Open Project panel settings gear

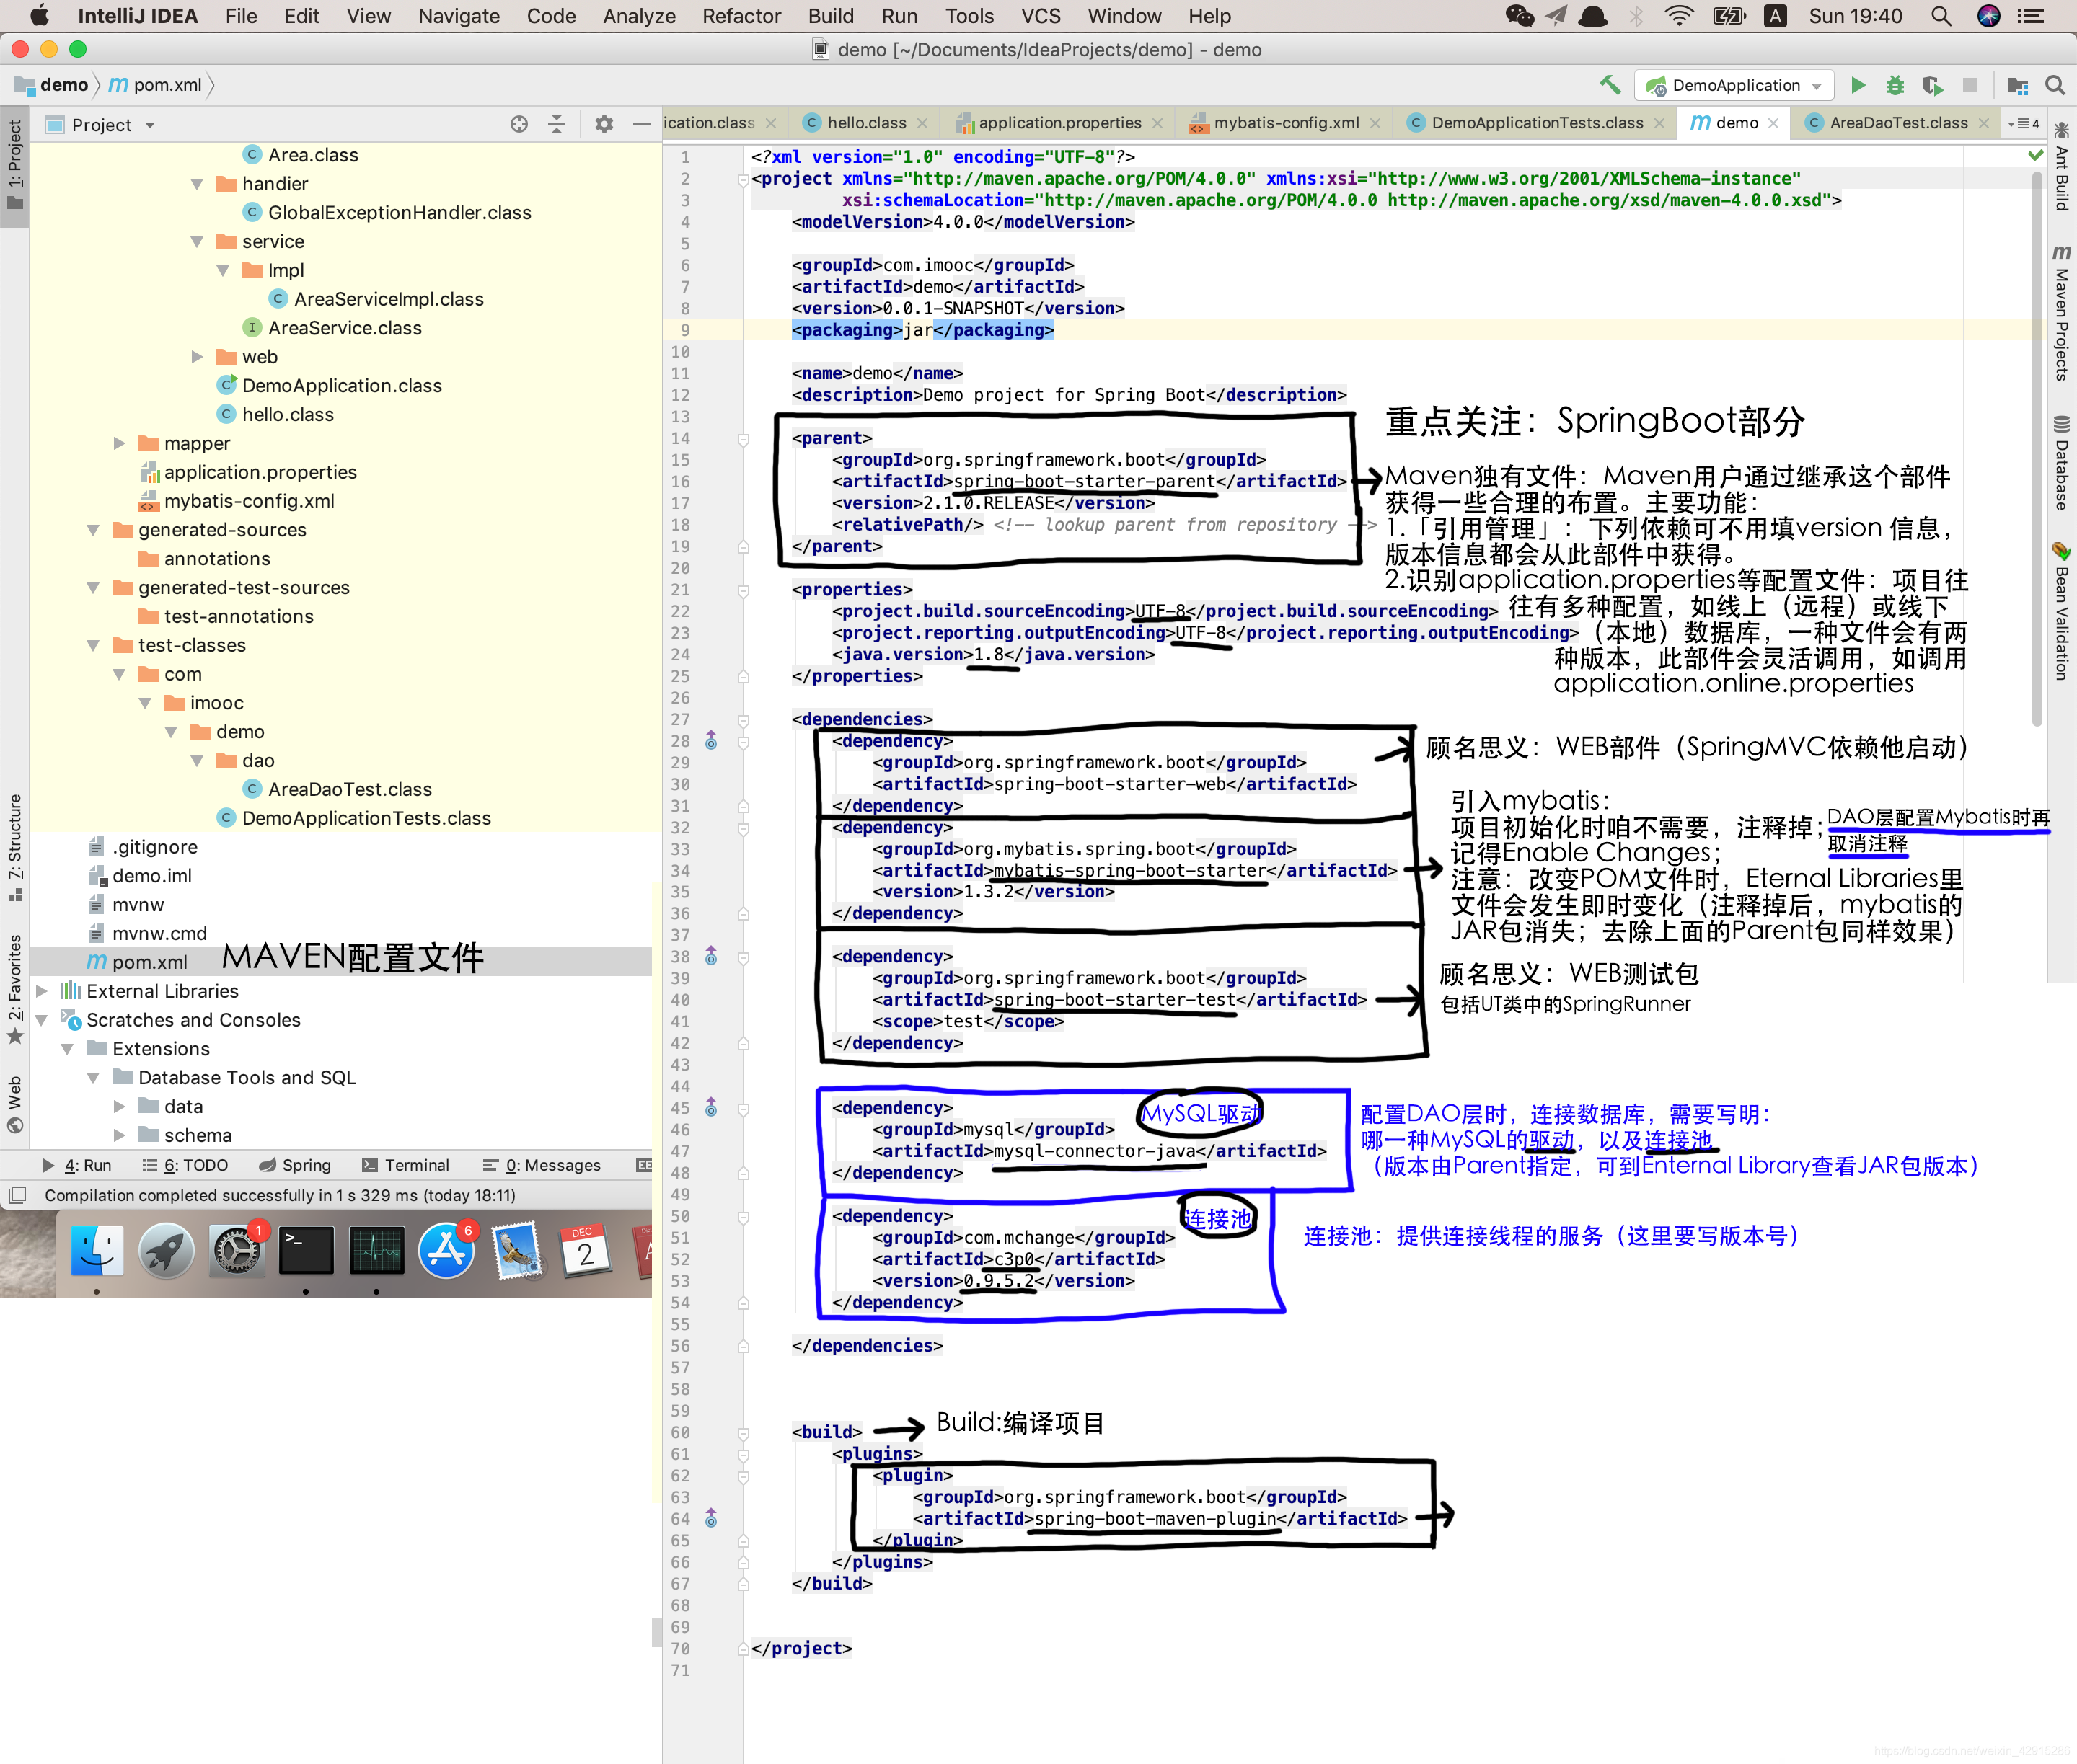(604, 124)
